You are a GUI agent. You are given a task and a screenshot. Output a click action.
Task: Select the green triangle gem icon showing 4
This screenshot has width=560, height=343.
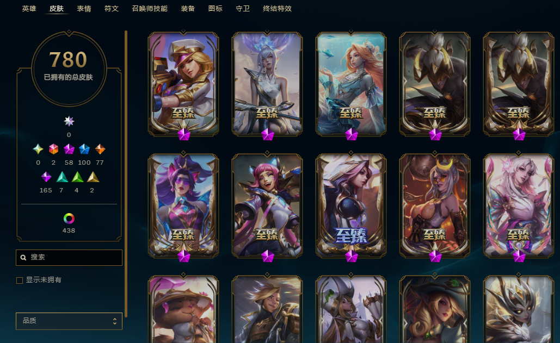tap(77, 177)
